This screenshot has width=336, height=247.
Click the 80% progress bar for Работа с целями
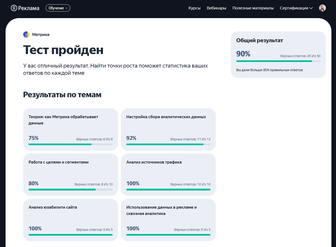coord(71,189)
